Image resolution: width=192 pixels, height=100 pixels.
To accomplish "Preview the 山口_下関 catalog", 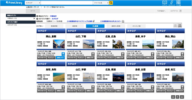I will (81, 58).
